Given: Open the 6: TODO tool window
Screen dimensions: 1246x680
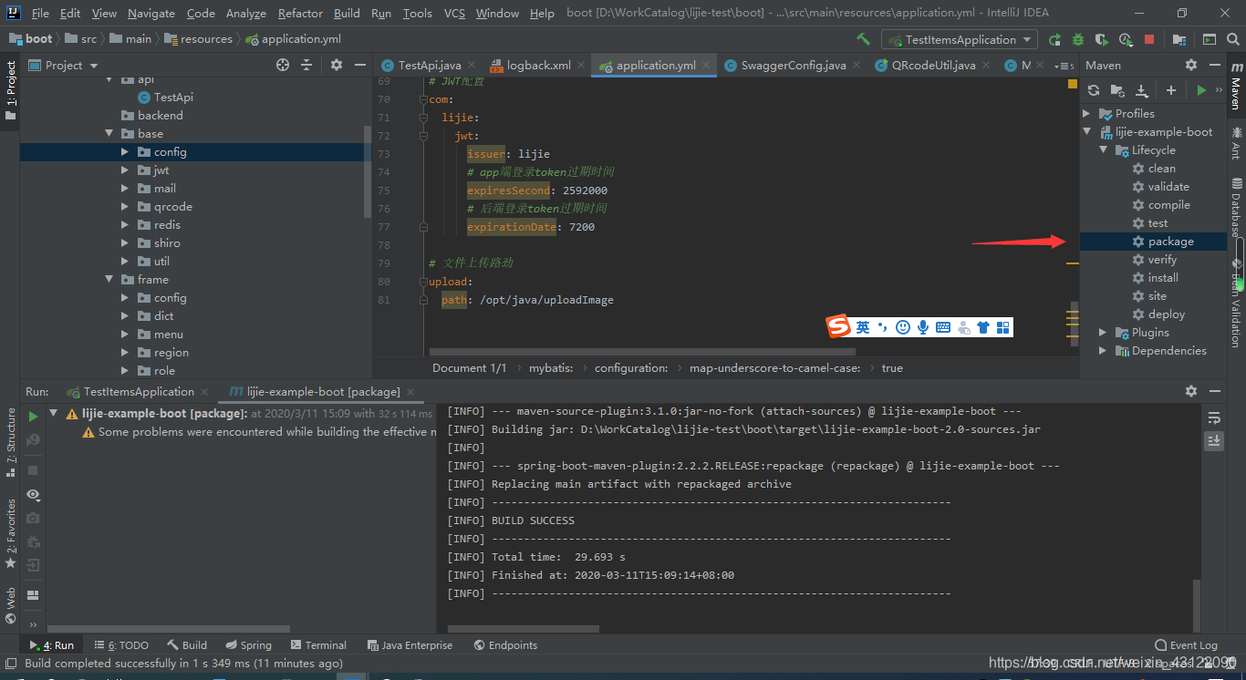Looking at the screenshot, I should click(x=121, y=645).
